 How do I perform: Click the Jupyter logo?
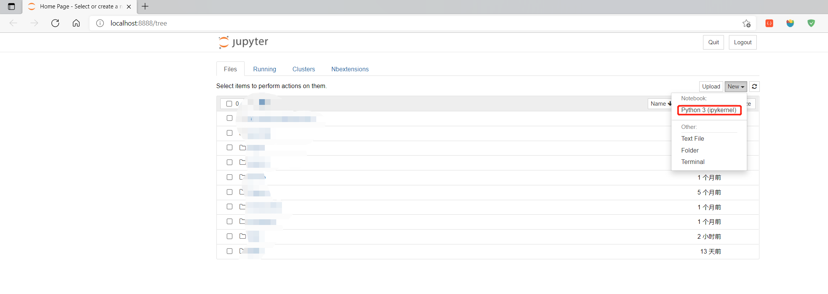pyautogui.click(x=243, y=42)
